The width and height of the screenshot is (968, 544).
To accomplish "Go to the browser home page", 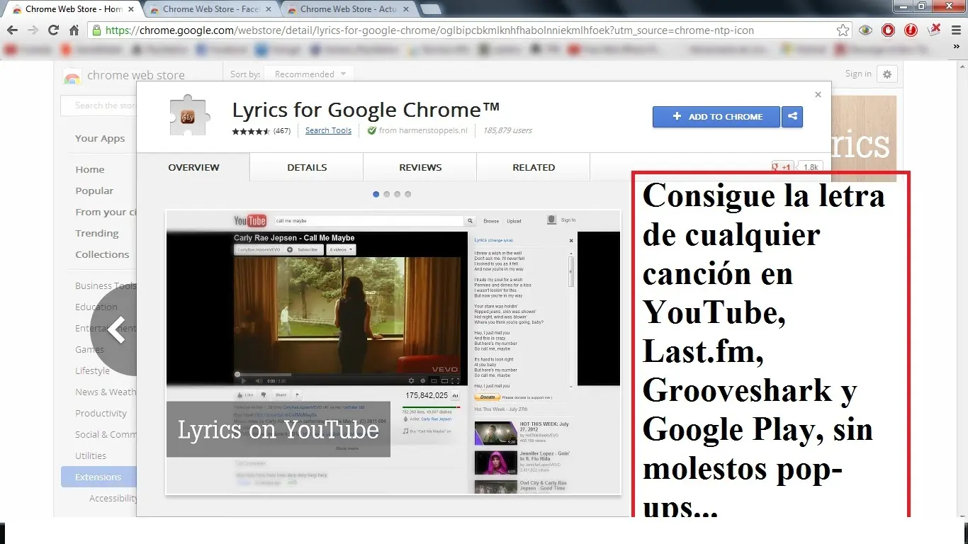I will coord(74,30).
